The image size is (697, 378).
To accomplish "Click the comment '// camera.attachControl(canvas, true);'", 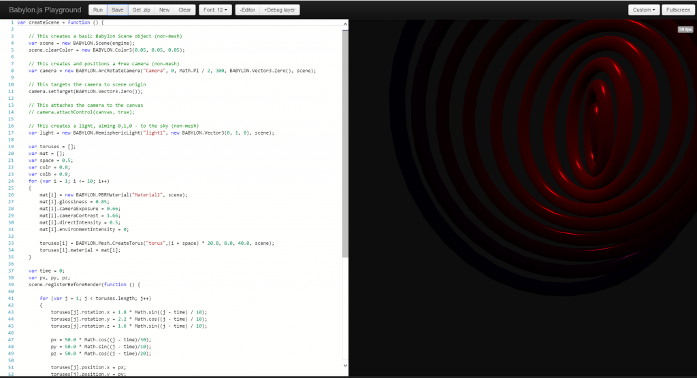I will click(x=82, y=112).
